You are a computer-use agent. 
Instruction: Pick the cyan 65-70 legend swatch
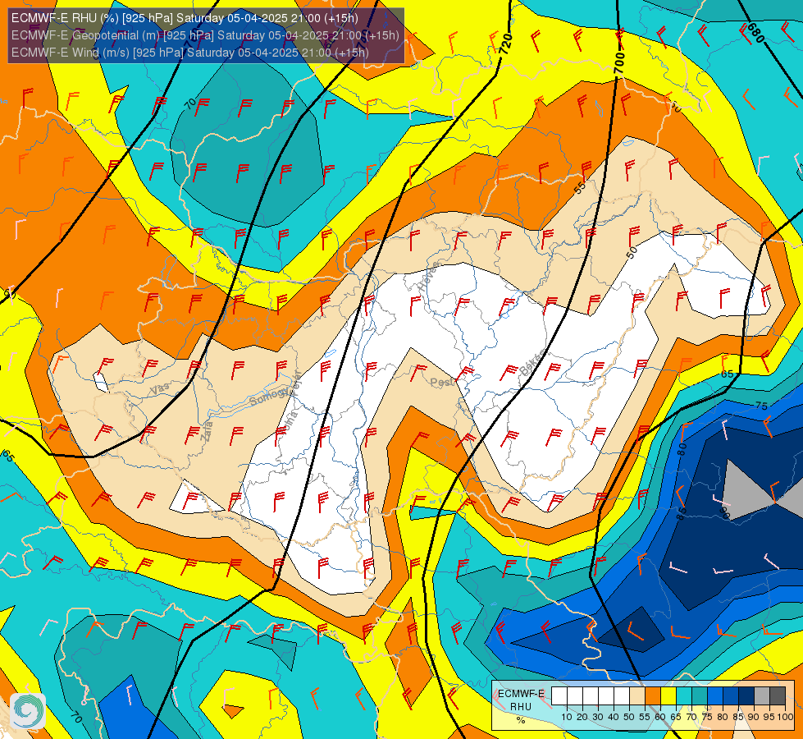[684, 696]
